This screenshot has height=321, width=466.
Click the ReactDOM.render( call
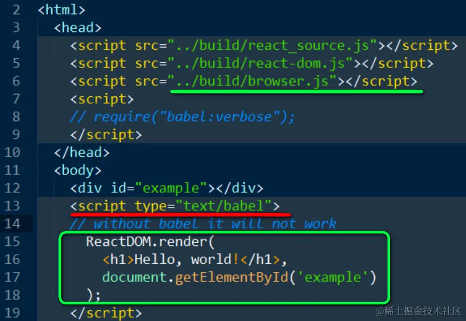(x=150, y=242)
